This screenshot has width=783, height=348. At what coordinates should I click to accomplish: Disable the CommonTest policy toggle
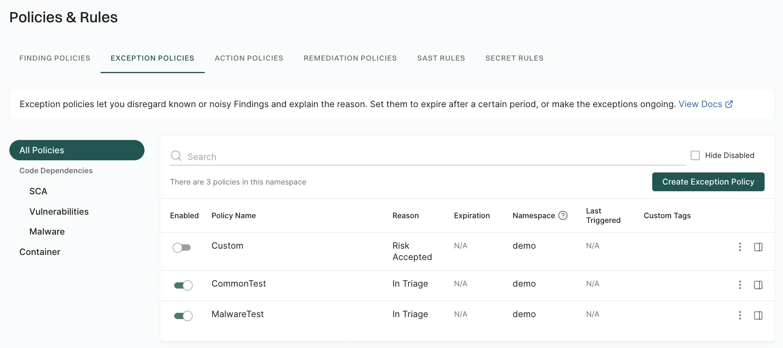tap(183, 285)
